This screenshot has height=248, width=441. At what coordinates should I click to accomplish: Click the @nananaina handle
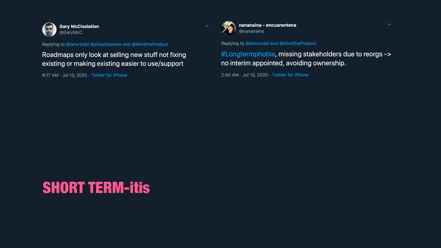point(251,31)
